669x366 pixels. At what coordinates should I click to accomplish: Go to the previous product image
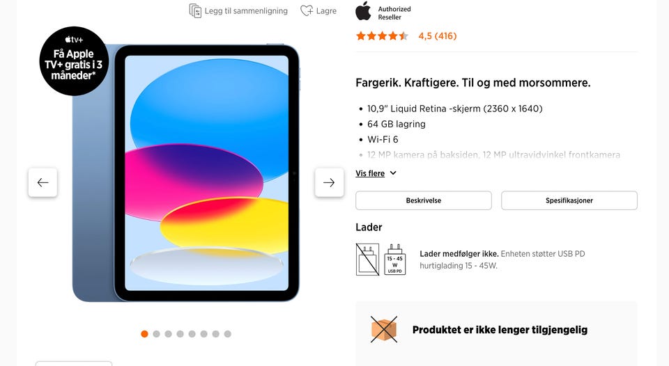(x=43, y=182)
